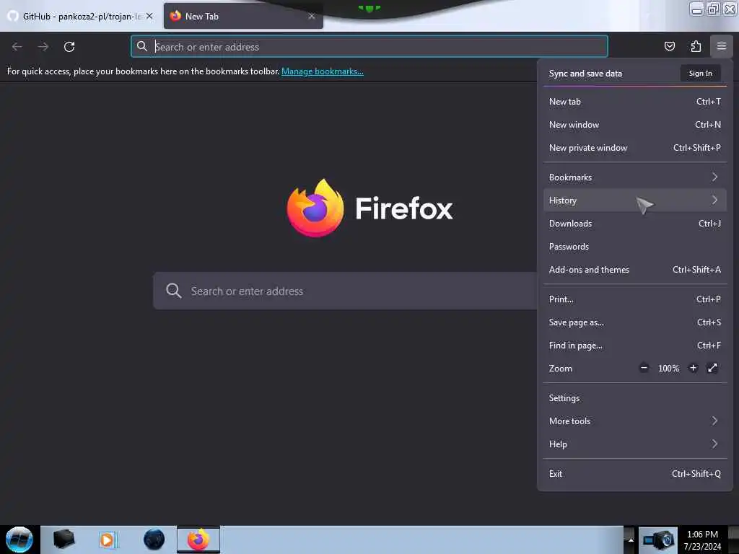The image size is (739, 554).
Task: Click the Firefox logo on the page
Action: pyautogui.click(x=315, y=208)
